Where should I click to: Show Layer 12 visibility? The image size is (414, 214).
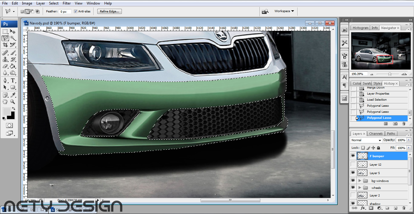tap(353, 164)
